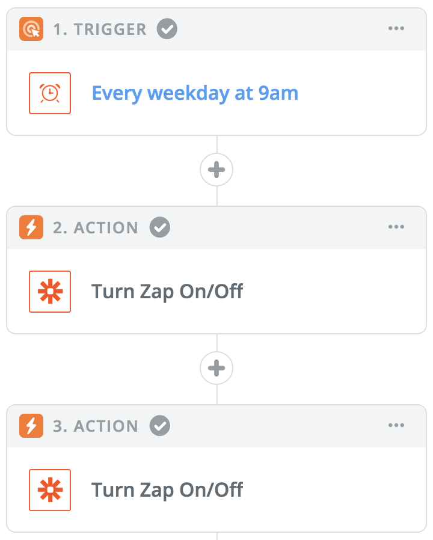The width and height of the screenshot is (433, 540).
Task: Click the lightning bolt icon on step 3
Action: click(x=31, y=426)
